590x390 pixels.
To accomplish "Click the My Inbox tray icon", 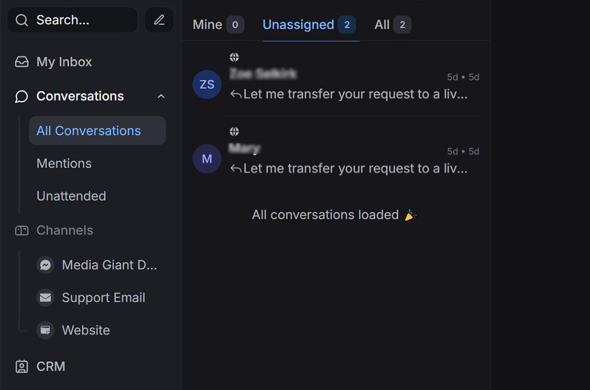I will coord(22,62).
